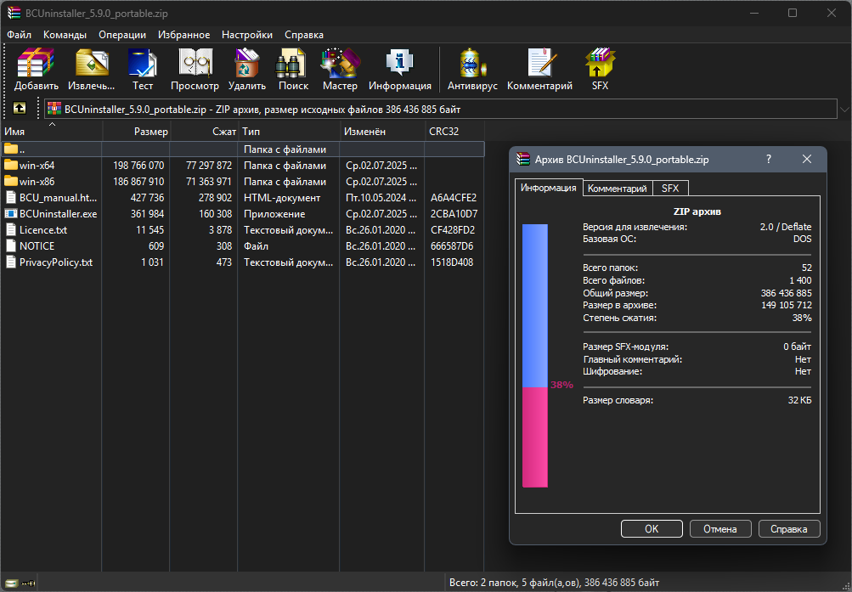852x592 pixels.
Task: Run the Тест archive check icon
Action: click(x=143, y=63)
